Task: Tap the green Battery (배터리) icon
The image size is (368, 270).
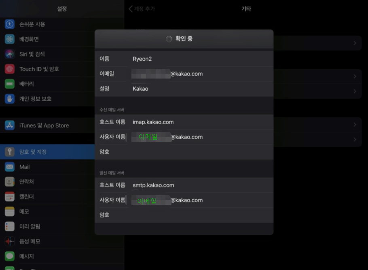Action: (x=10, y=84)
